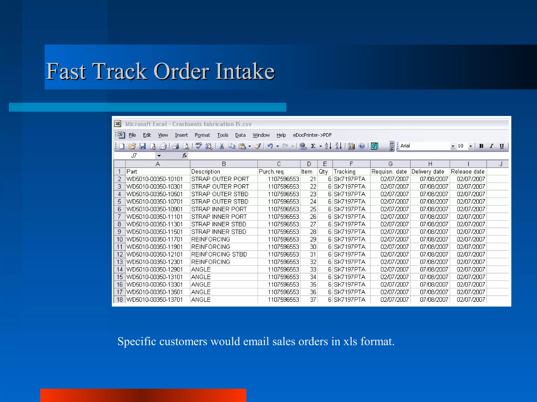Open the File menu
This screenshot has width=537, height=402.
(x=132, y=135)
